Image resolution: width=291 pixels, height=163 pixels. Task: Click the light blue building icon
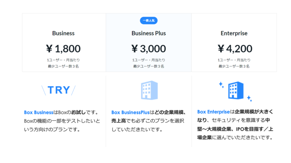tap(149, 90)
